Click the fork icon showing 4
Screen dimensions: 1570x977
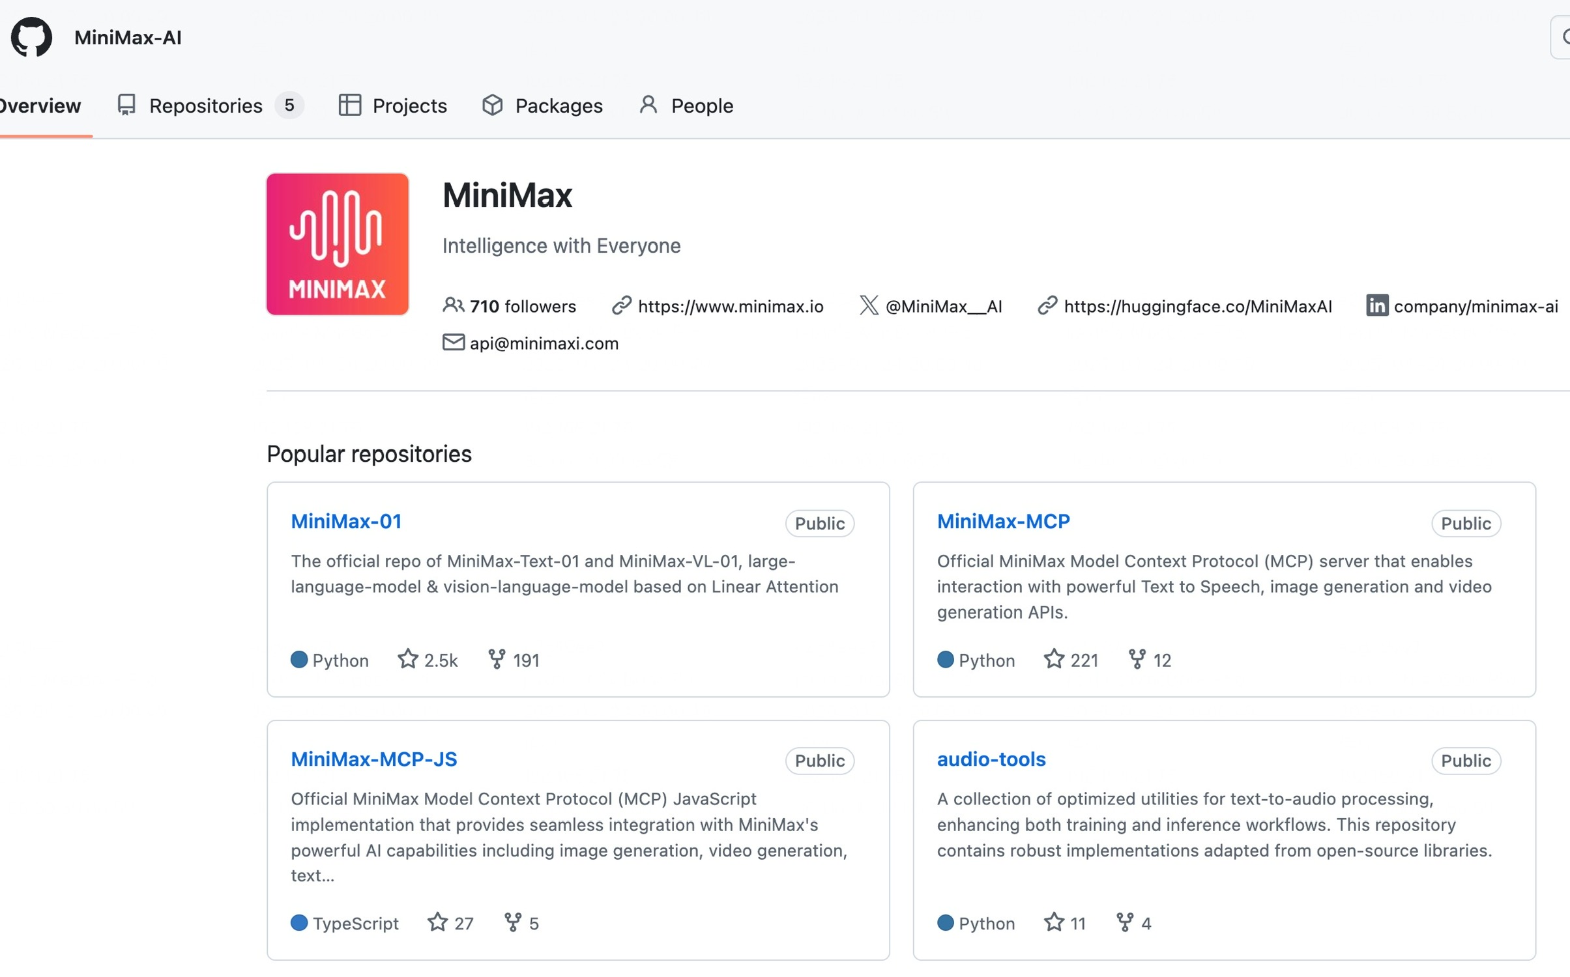1125,922
